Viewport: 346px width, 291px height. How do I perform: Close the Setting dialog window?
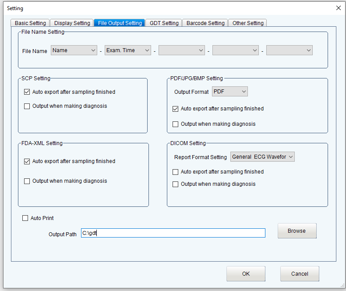[x=338, y=8]
